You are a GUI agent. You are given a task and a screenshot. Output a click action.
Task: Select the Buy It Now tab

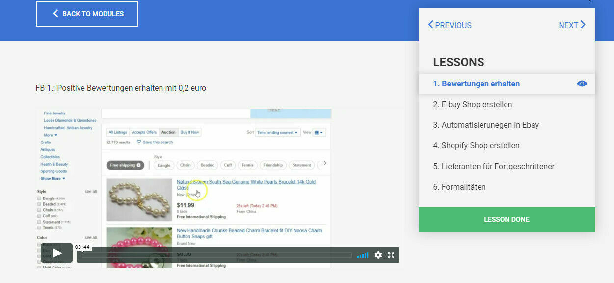point(189,132)
